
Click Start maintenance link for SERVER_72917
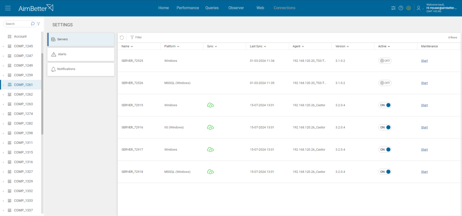pos(424,150)
